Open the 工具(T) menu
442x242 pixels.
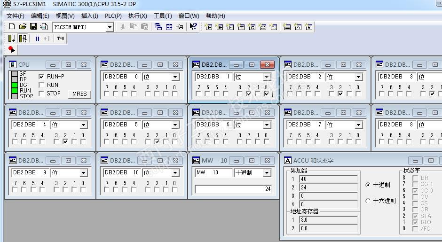[x=163, y=16]
